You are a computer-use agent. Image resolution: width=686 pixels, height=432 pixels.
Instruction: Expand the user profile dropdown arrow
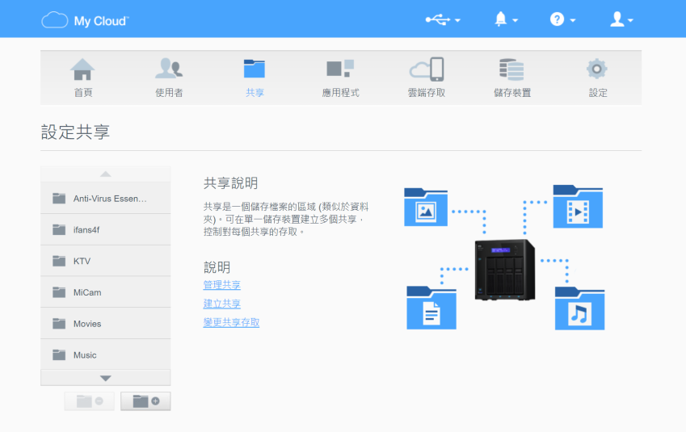630,20
